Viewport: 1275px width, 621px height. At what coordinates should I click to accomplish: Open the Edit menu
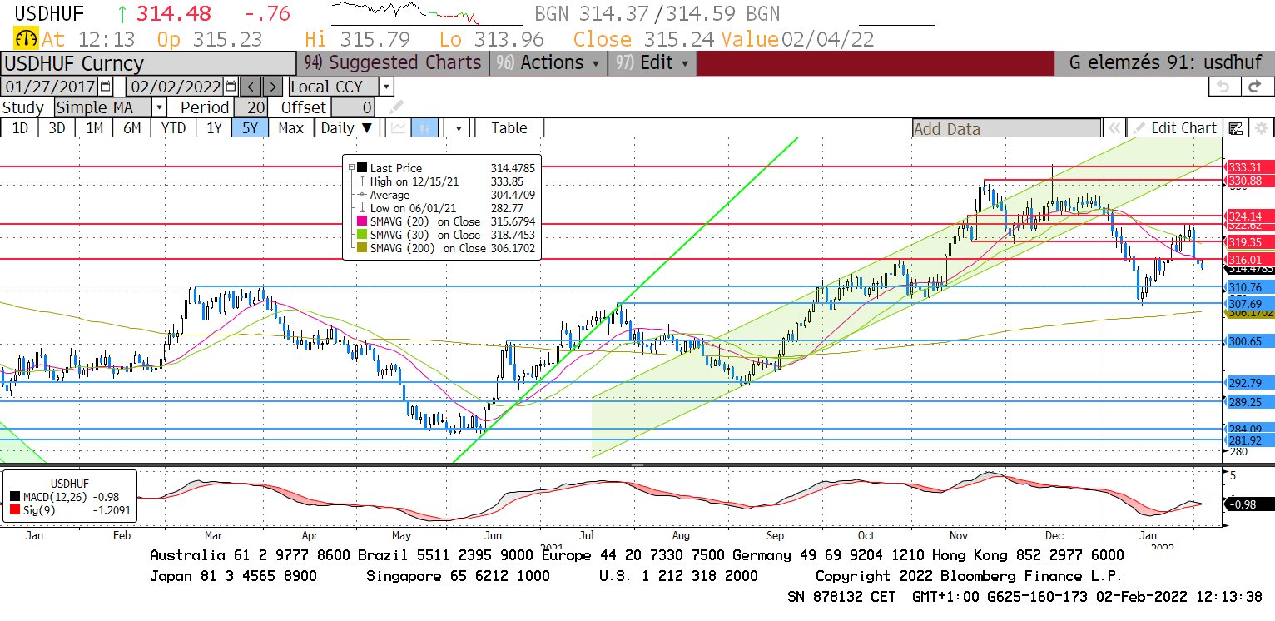tap(651, 63)
